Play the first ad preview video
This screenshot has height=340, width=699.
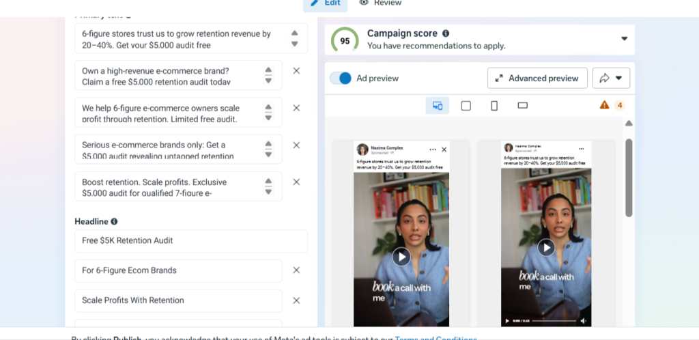click(x=401, y=257)
